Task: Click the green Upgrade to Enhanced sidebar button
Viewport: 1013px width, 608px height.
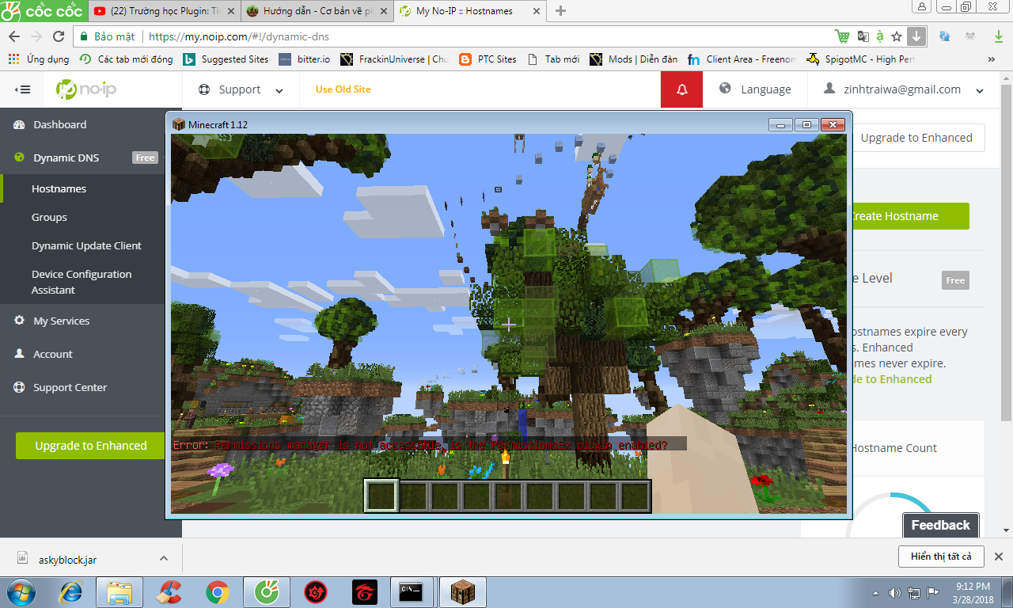Action: [x=91, y=446]
